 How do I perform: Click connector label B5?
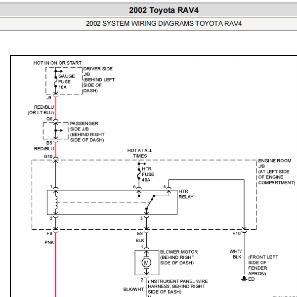49,143
